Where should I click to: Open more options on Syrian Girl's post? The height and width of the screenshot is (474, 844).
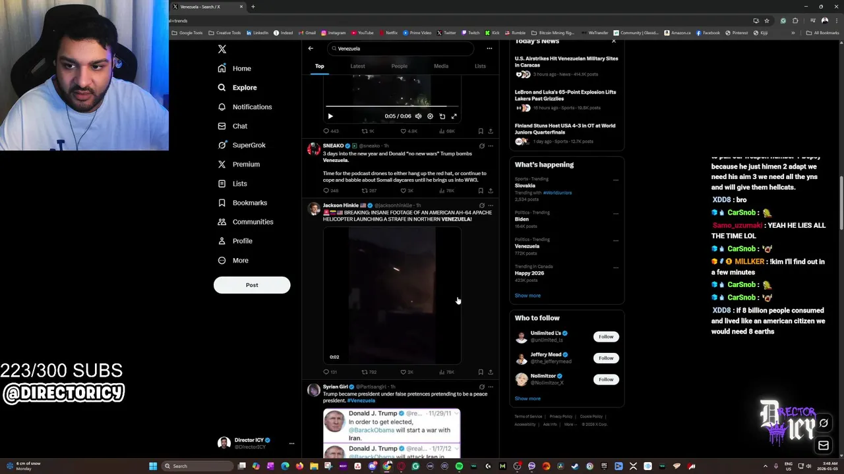coord(490,387)
